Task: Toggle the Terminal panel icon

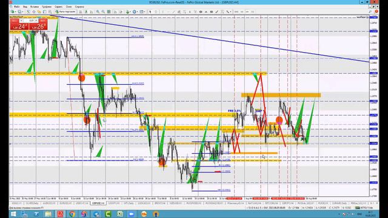Action: click(44, 12)
